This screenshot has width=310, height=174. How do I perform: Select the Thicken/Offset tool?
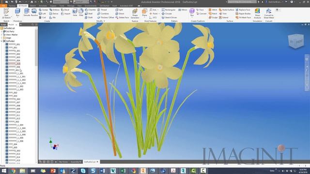[x=106, y=17]
